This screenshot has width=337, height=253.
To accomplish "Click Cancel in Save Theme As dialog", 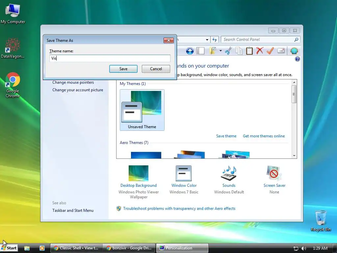I will click(x=156, y=69).
